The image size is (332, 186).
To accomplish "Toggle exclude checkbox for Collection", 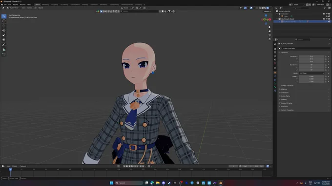I will (x=324, y=14).
